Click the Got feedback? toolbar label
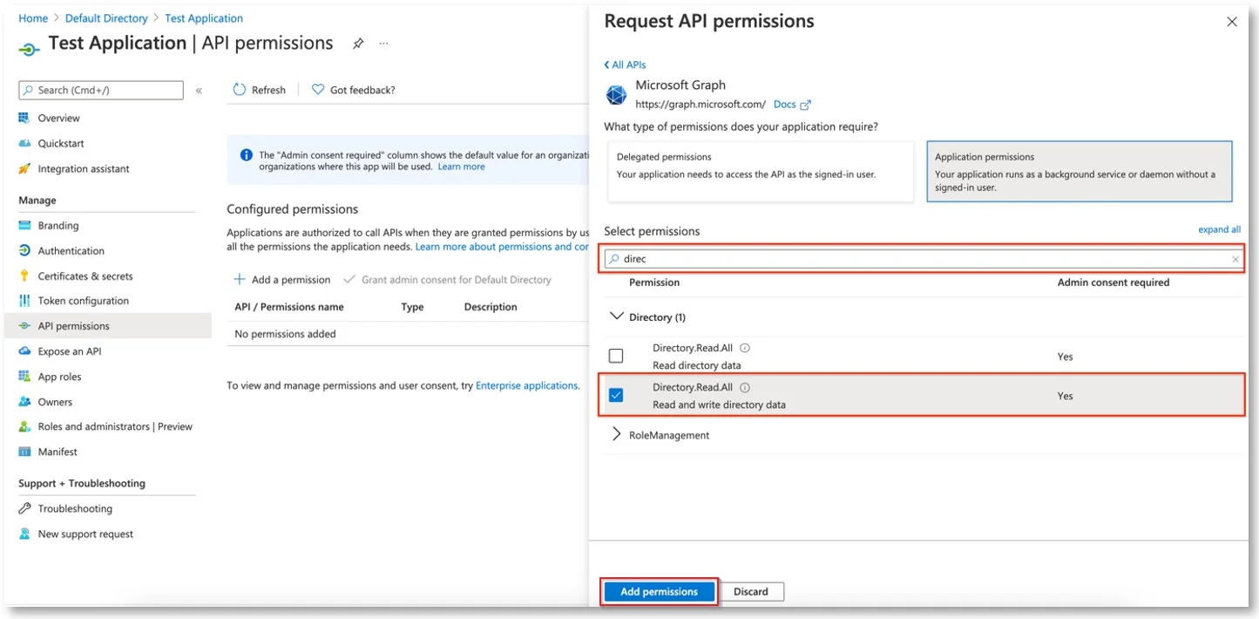Screen dimensions: 1259x619 pyautogui.click(x=362, y=90)
